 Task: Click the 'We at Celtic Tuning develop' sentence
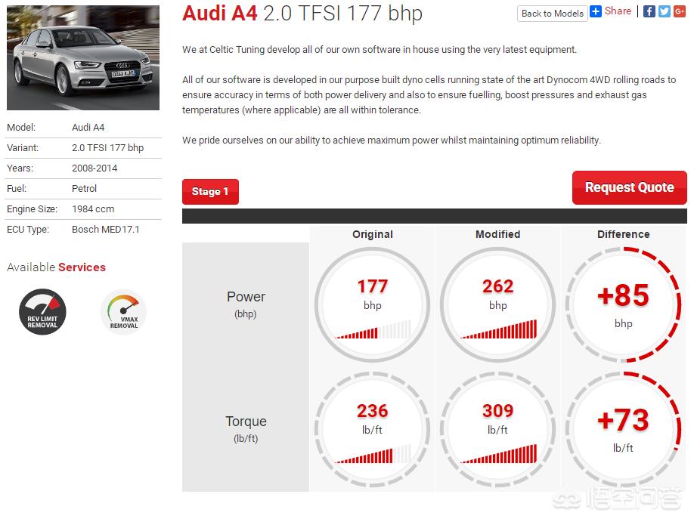point(380,50)
